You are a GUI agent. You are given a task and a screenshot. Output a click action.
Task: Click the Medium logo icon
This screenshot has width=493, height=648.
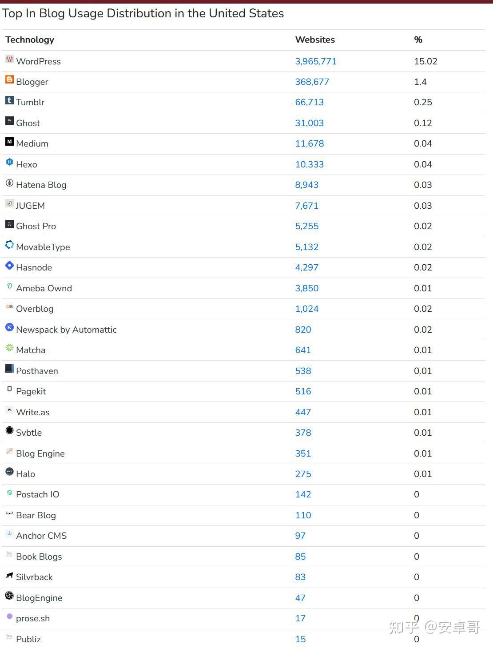[9, 142]
